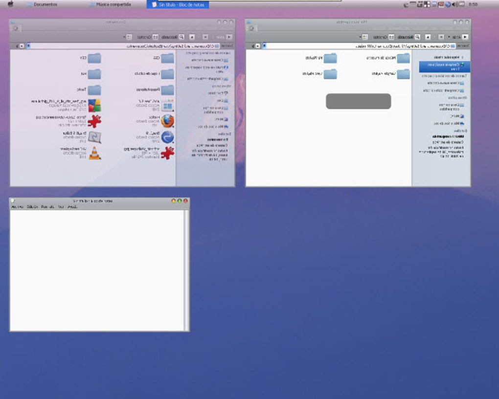
Task: Open Sync Playlists folder
Action: click(319, 74)
